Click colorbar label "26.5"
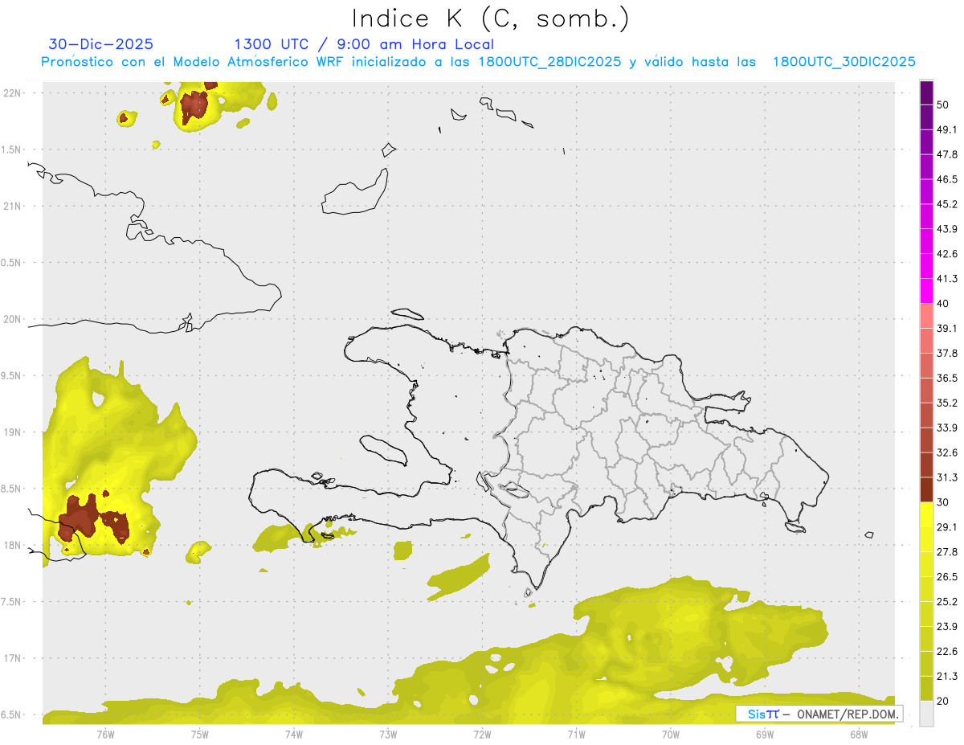Screen dimensions: 964x745 pos(947,577)
